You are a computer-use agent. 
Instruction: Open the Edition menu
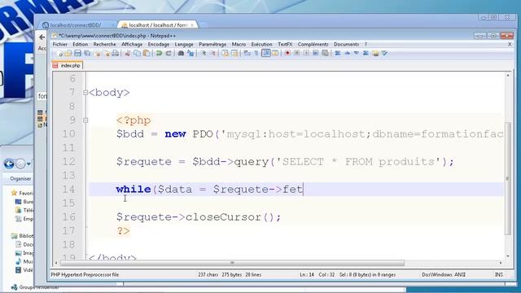click(80, 44)
